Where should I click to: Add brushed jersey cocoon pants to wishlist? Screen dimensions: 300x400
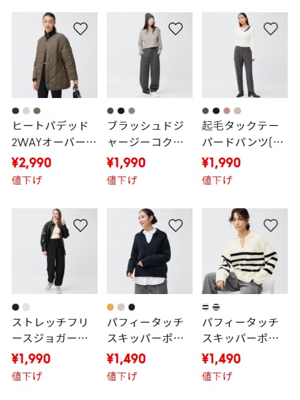click(176, 29)
